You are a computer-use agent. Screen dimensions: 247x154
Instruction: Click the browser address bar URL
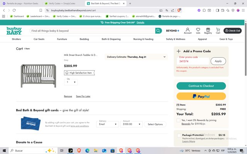pyautogui.click(x=73, y=10)
